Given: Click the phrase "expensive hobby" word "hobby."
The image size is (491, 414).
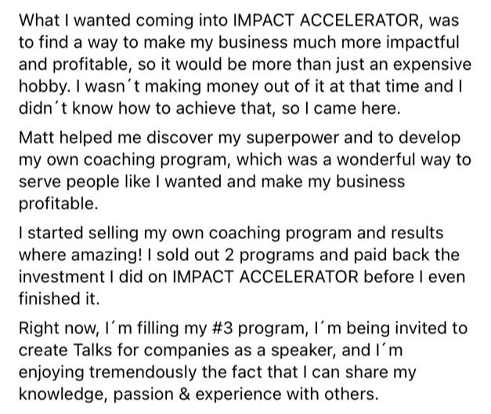Looking at the screenshot, I should tap(45, 87).
